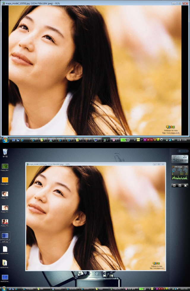Click the monitor-icon taskbar button on upper taskbar
The height and width of the screenshot is (291, 190).
point(96,140)
